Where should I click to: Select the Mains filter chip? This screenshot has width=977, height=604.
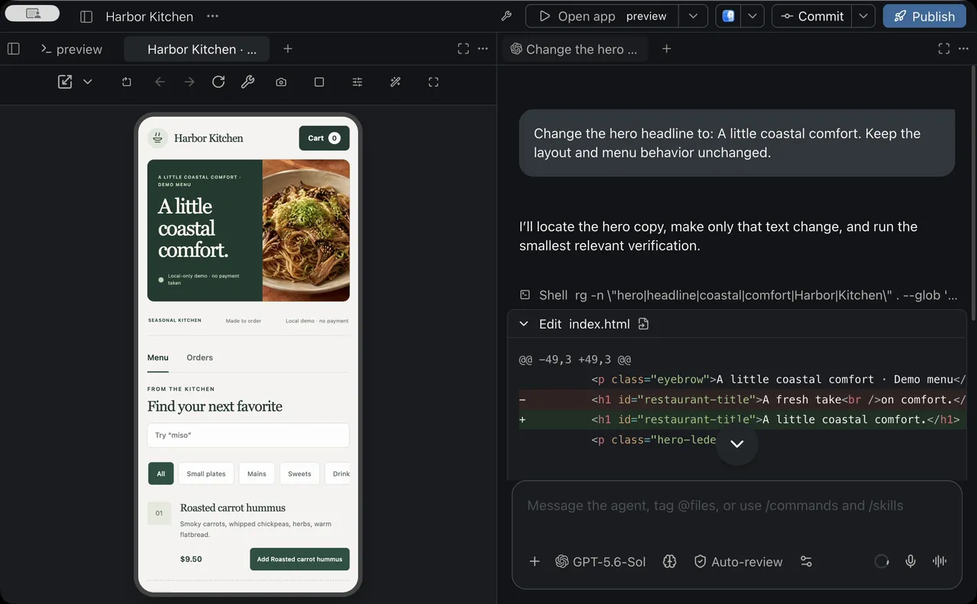pos(256,474)
